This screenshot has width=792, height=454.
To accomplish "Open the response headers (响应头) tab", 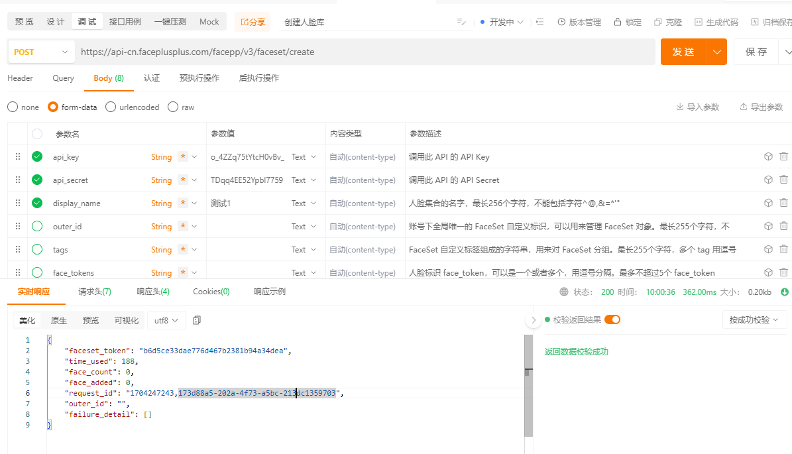I will (153, 292).
